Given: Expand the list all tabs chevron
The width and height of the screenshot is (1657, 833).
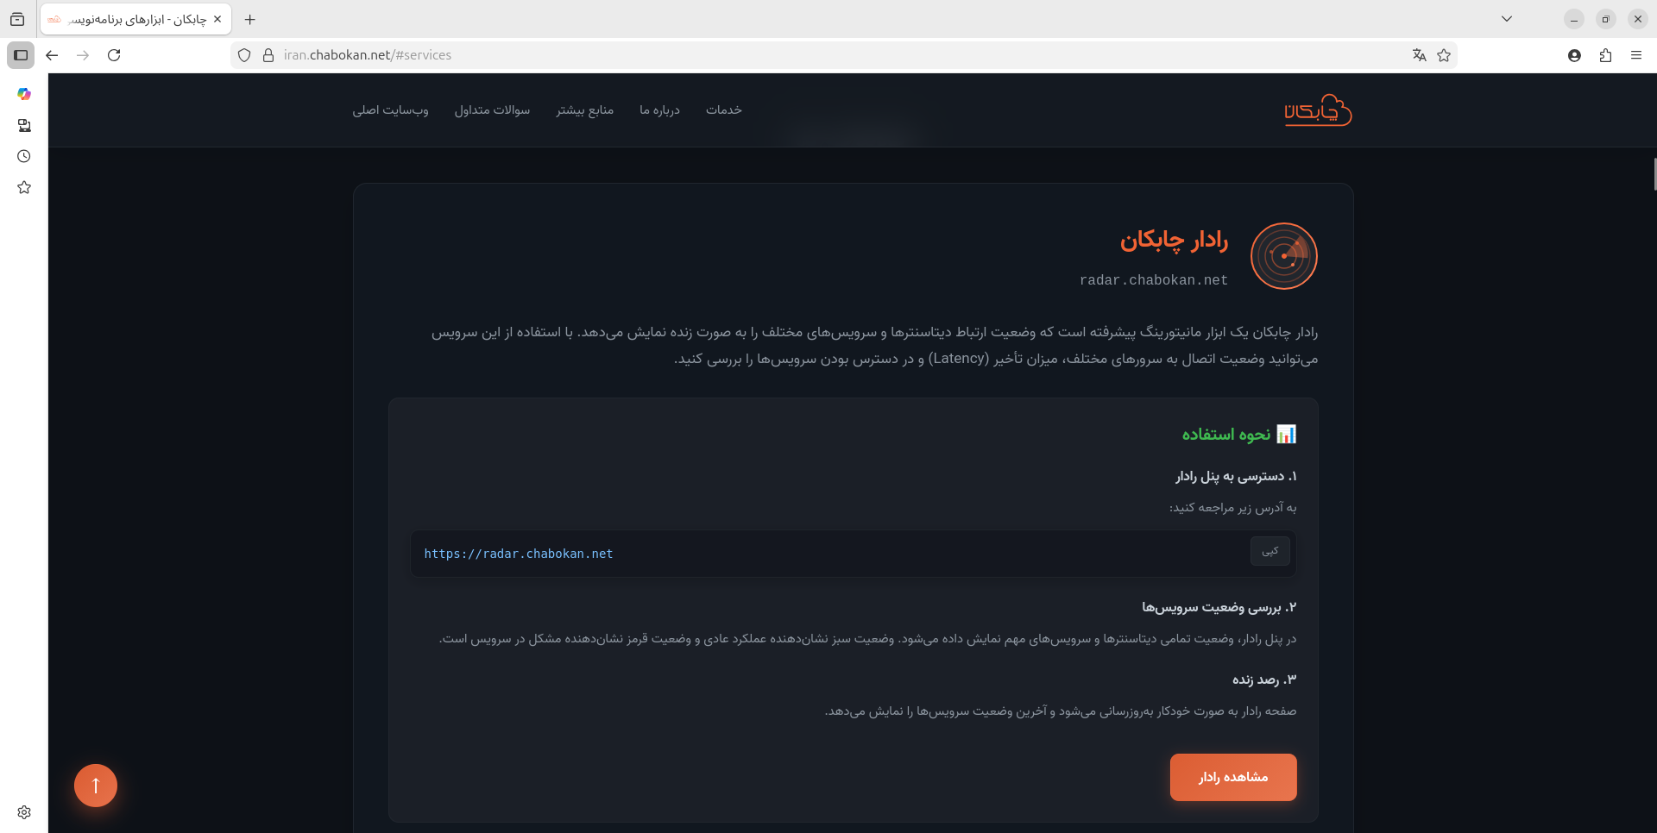Looking at the screenshot, I should pos(1507,19).
